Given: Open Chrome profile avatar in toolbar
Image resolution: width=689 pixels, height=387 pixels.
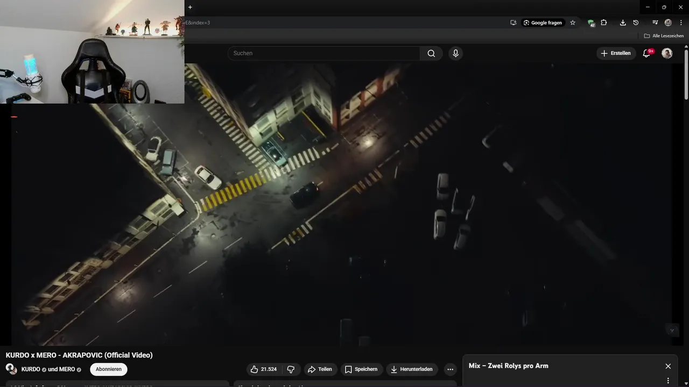Looking at the screenshot, I should click(x=668, y=23).
